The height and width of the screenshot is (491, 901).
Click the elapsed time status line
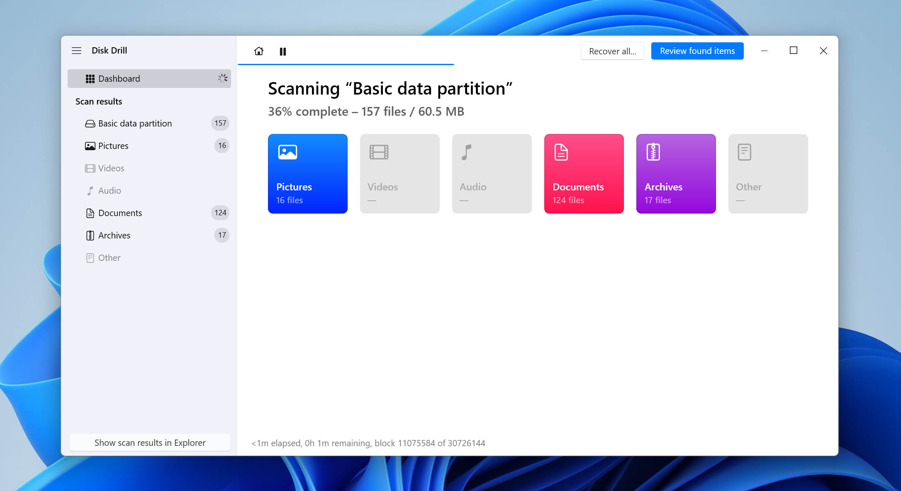tap(368, 443)
